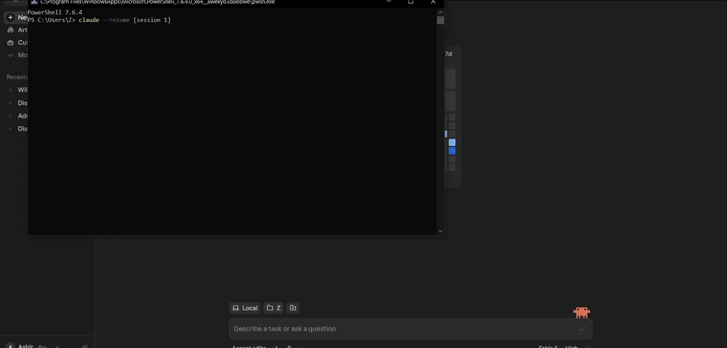Click the PowerShell scrollbar thumb
727x348 pixels.
point(440,20)
